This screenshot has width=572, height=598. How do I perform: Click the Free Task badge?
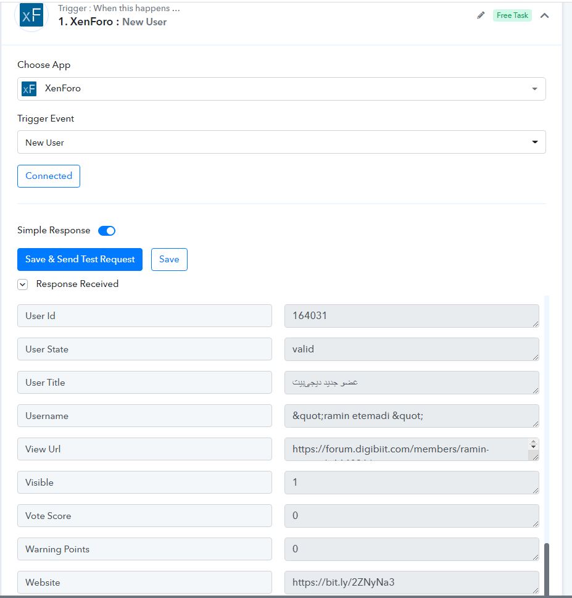[512, 15]
